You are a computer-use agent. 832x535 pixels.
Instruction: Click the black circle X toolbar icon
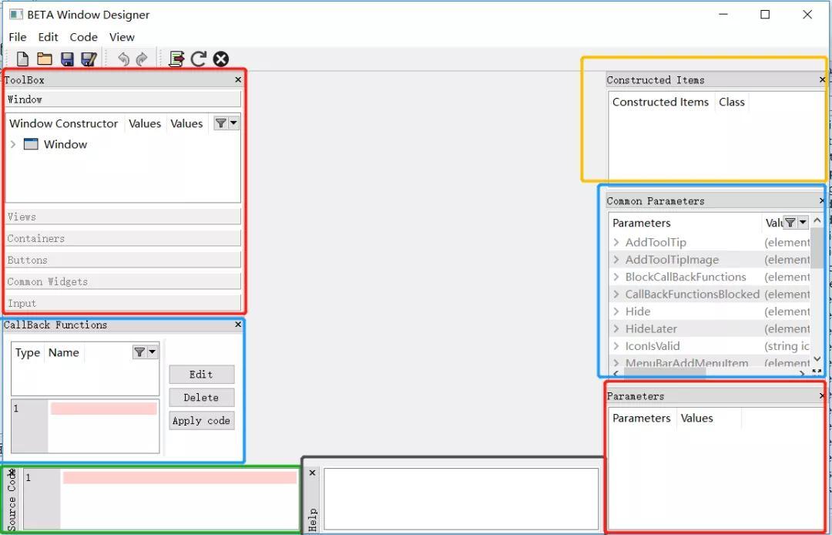pyautogui.click(x=221, y=59)
